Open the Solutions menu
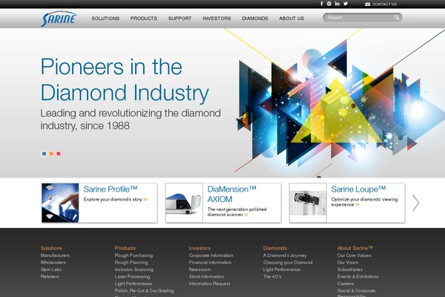This screenshot has height=297, width=445. pyautogui.click(x=105, y=18)
